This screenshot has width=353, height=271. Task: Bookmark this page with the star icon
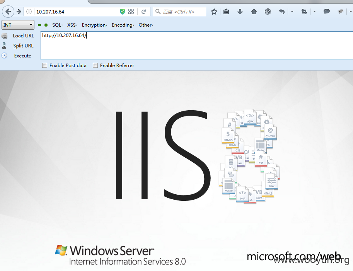tap(214, 12)
